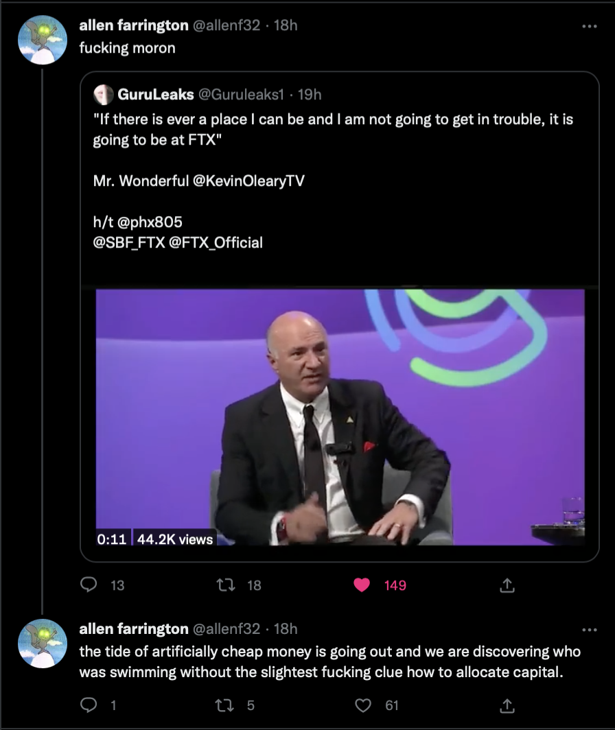This screenshot has height=730, width=615.
Task: Retweet the second tweet showing 5 retweets
Action: click(226, 705)
